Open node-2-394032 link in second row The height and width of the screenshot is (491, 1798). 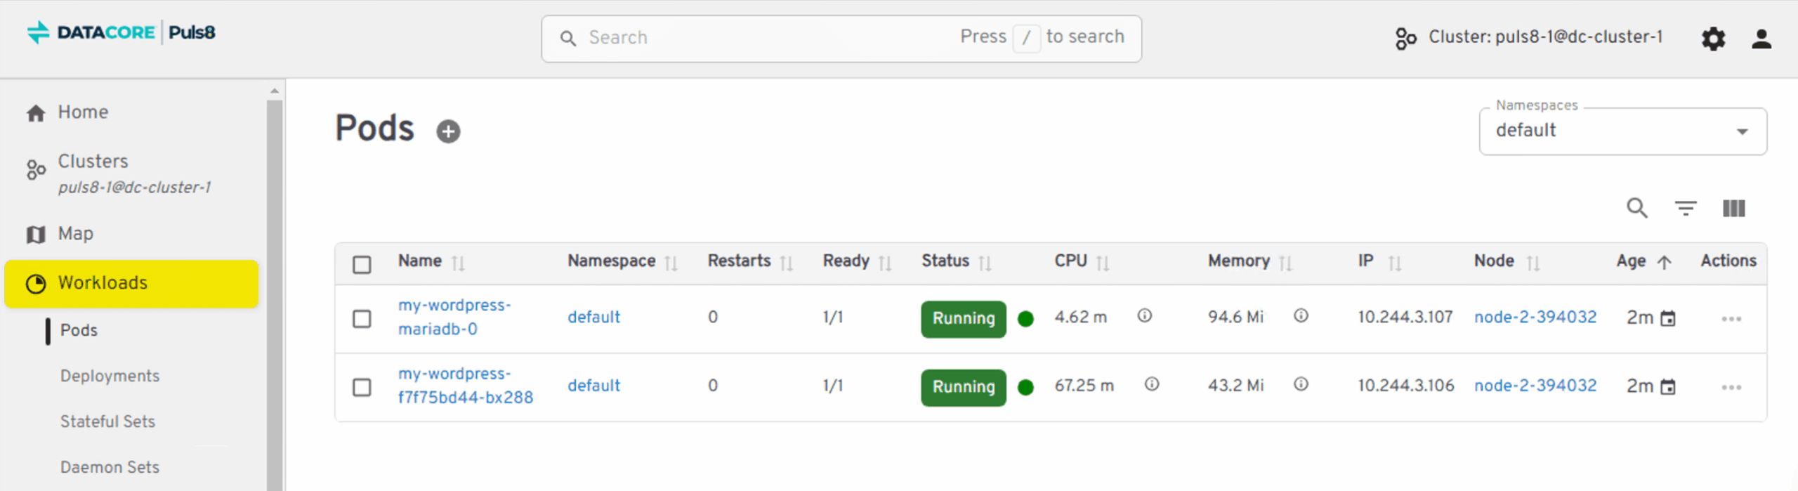(x=1535, y=386)
